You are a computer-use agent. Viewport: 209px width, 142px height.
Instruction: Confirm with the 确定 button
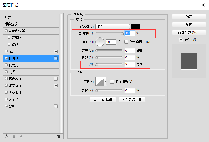(189, 17)
